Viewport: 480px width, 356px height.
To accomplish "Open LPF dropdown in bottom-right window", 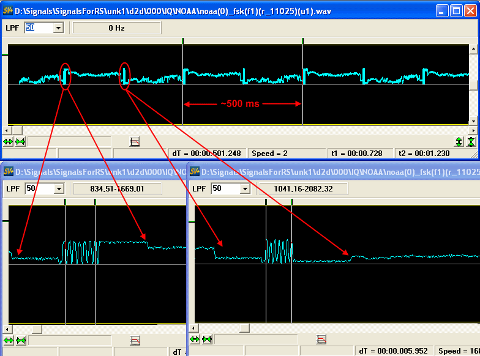I will 244,189.
